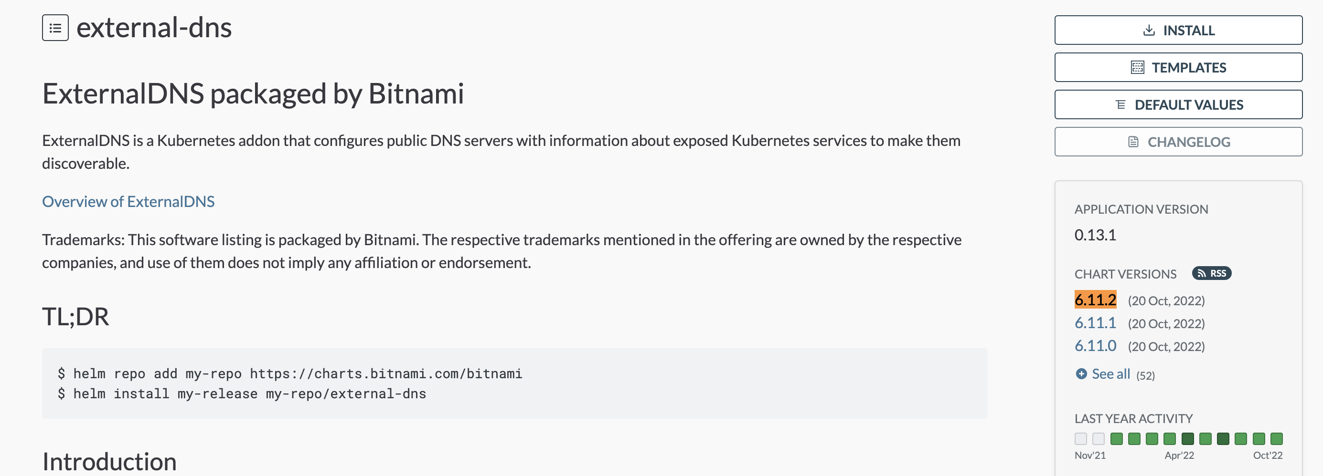Click the table of contents icon beside external-dns
Viewport: 1323px width, 476px height.
(x=54, y=28)
